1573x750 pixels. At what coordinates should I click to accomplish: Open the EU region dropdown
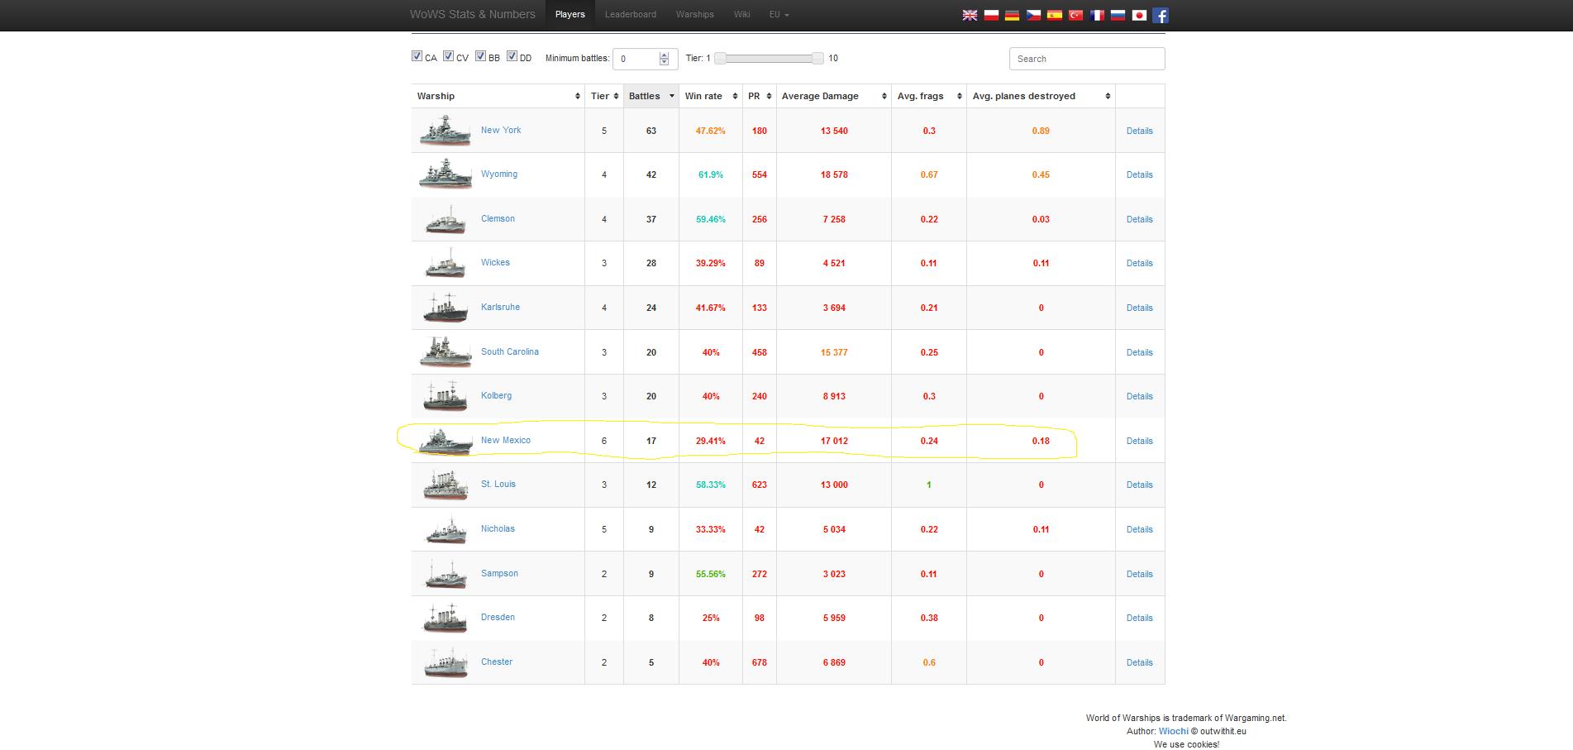point(779,15)
